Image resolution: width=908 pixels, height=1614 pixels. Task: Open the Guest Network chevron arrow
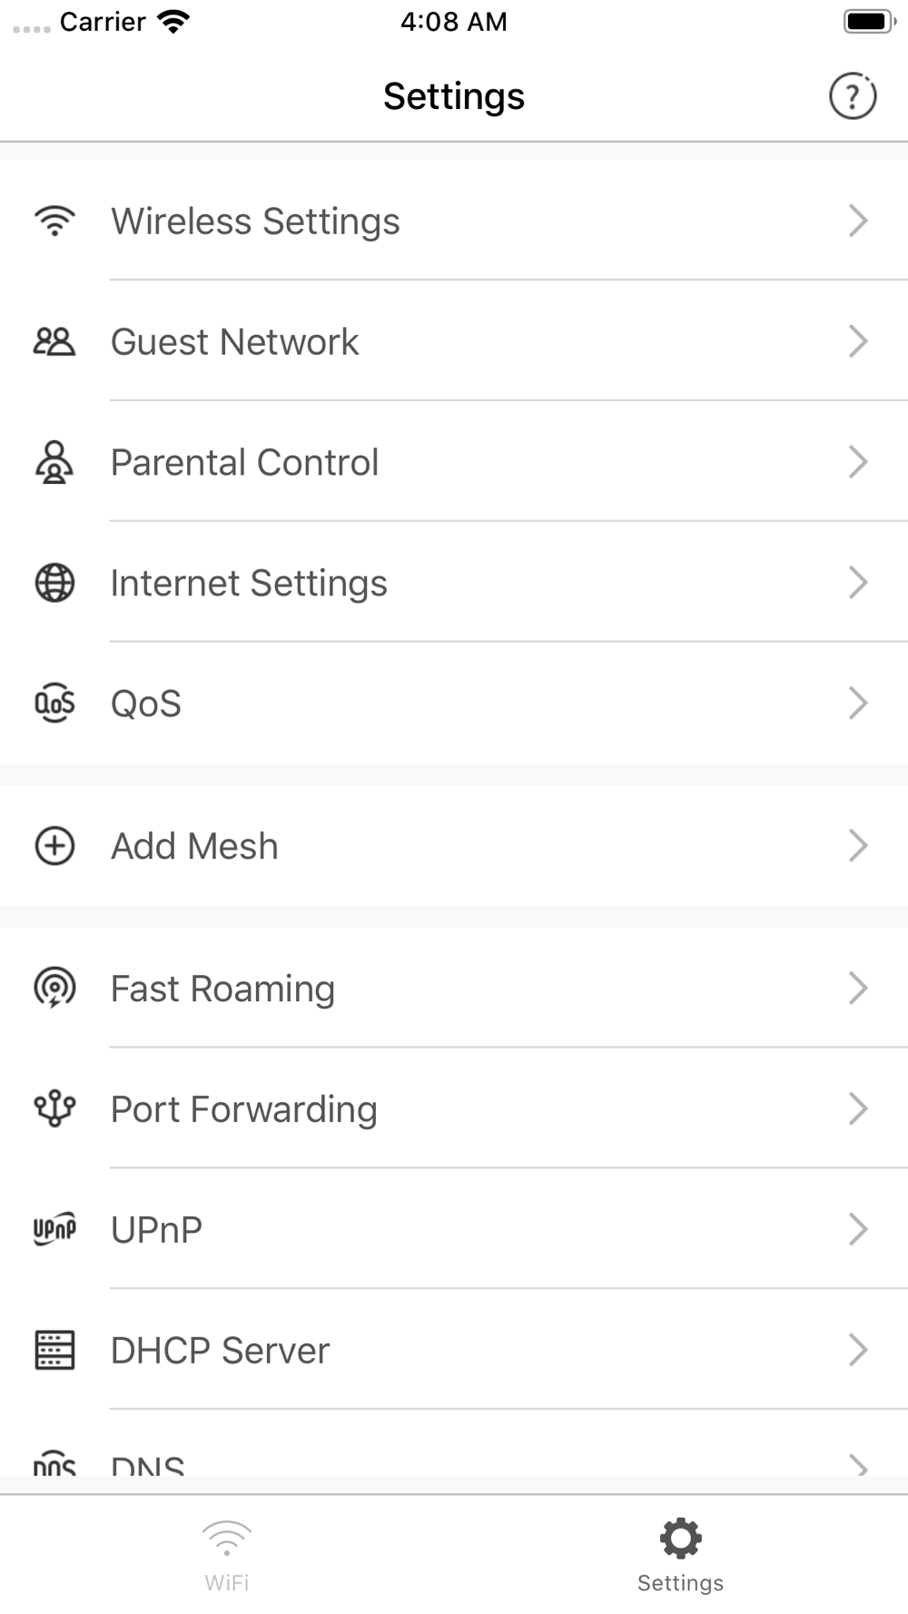point(858,341)
